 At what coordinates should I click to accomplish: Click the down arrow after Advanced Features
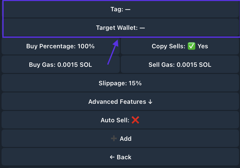point(150,102)
